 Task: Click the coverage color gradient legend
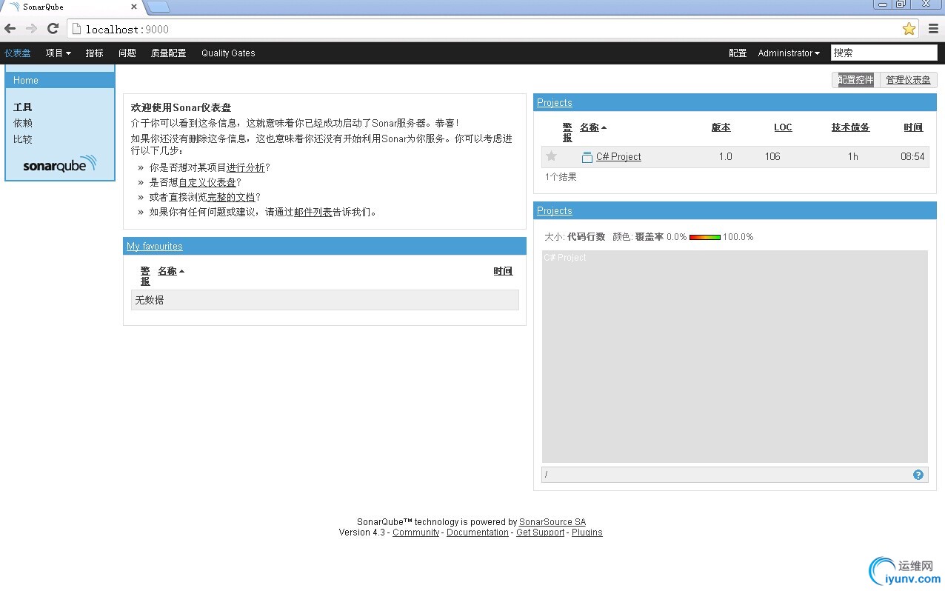pyautogui.click(x=704, y=237)
